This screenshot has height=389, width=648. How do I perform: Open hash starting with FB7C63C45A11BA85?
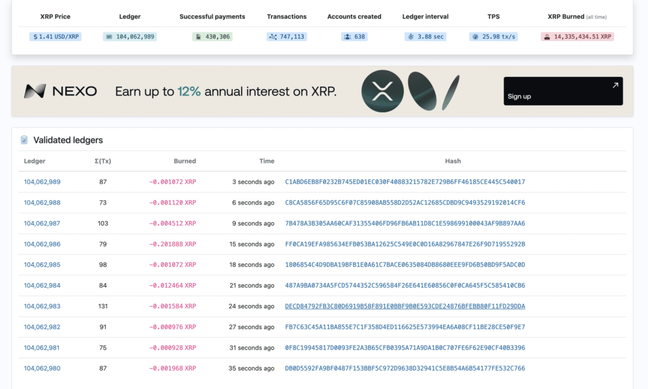(405, 327)
